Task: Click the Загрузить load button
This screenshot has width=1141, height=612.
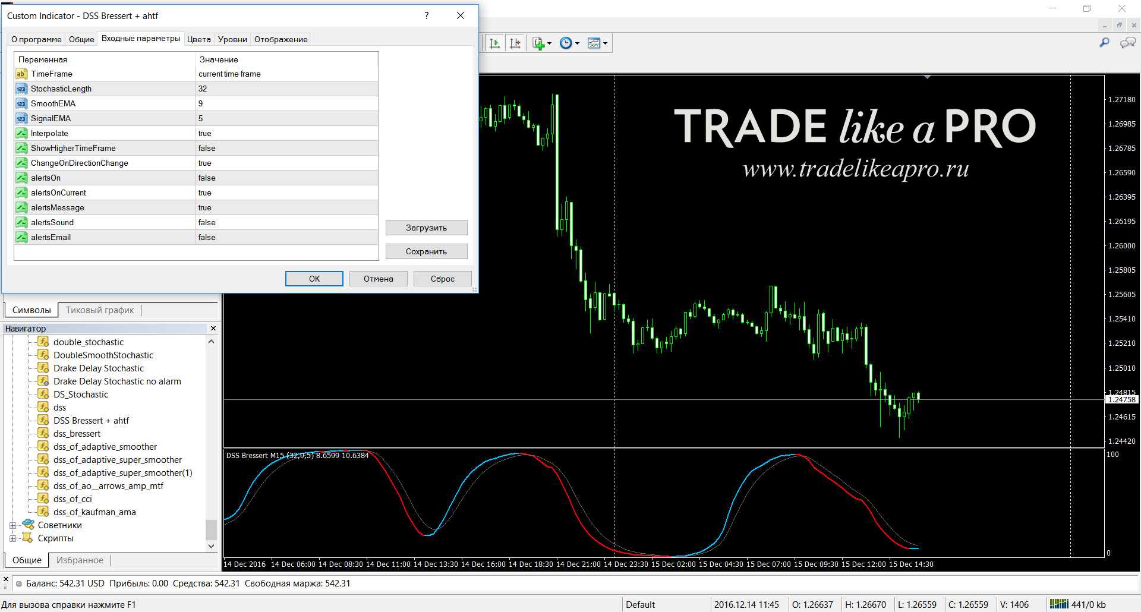Action: tap(427, 228)
